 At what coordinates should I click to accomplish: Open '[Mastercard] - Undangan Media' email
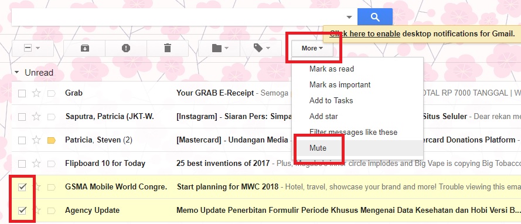point(232,140)
